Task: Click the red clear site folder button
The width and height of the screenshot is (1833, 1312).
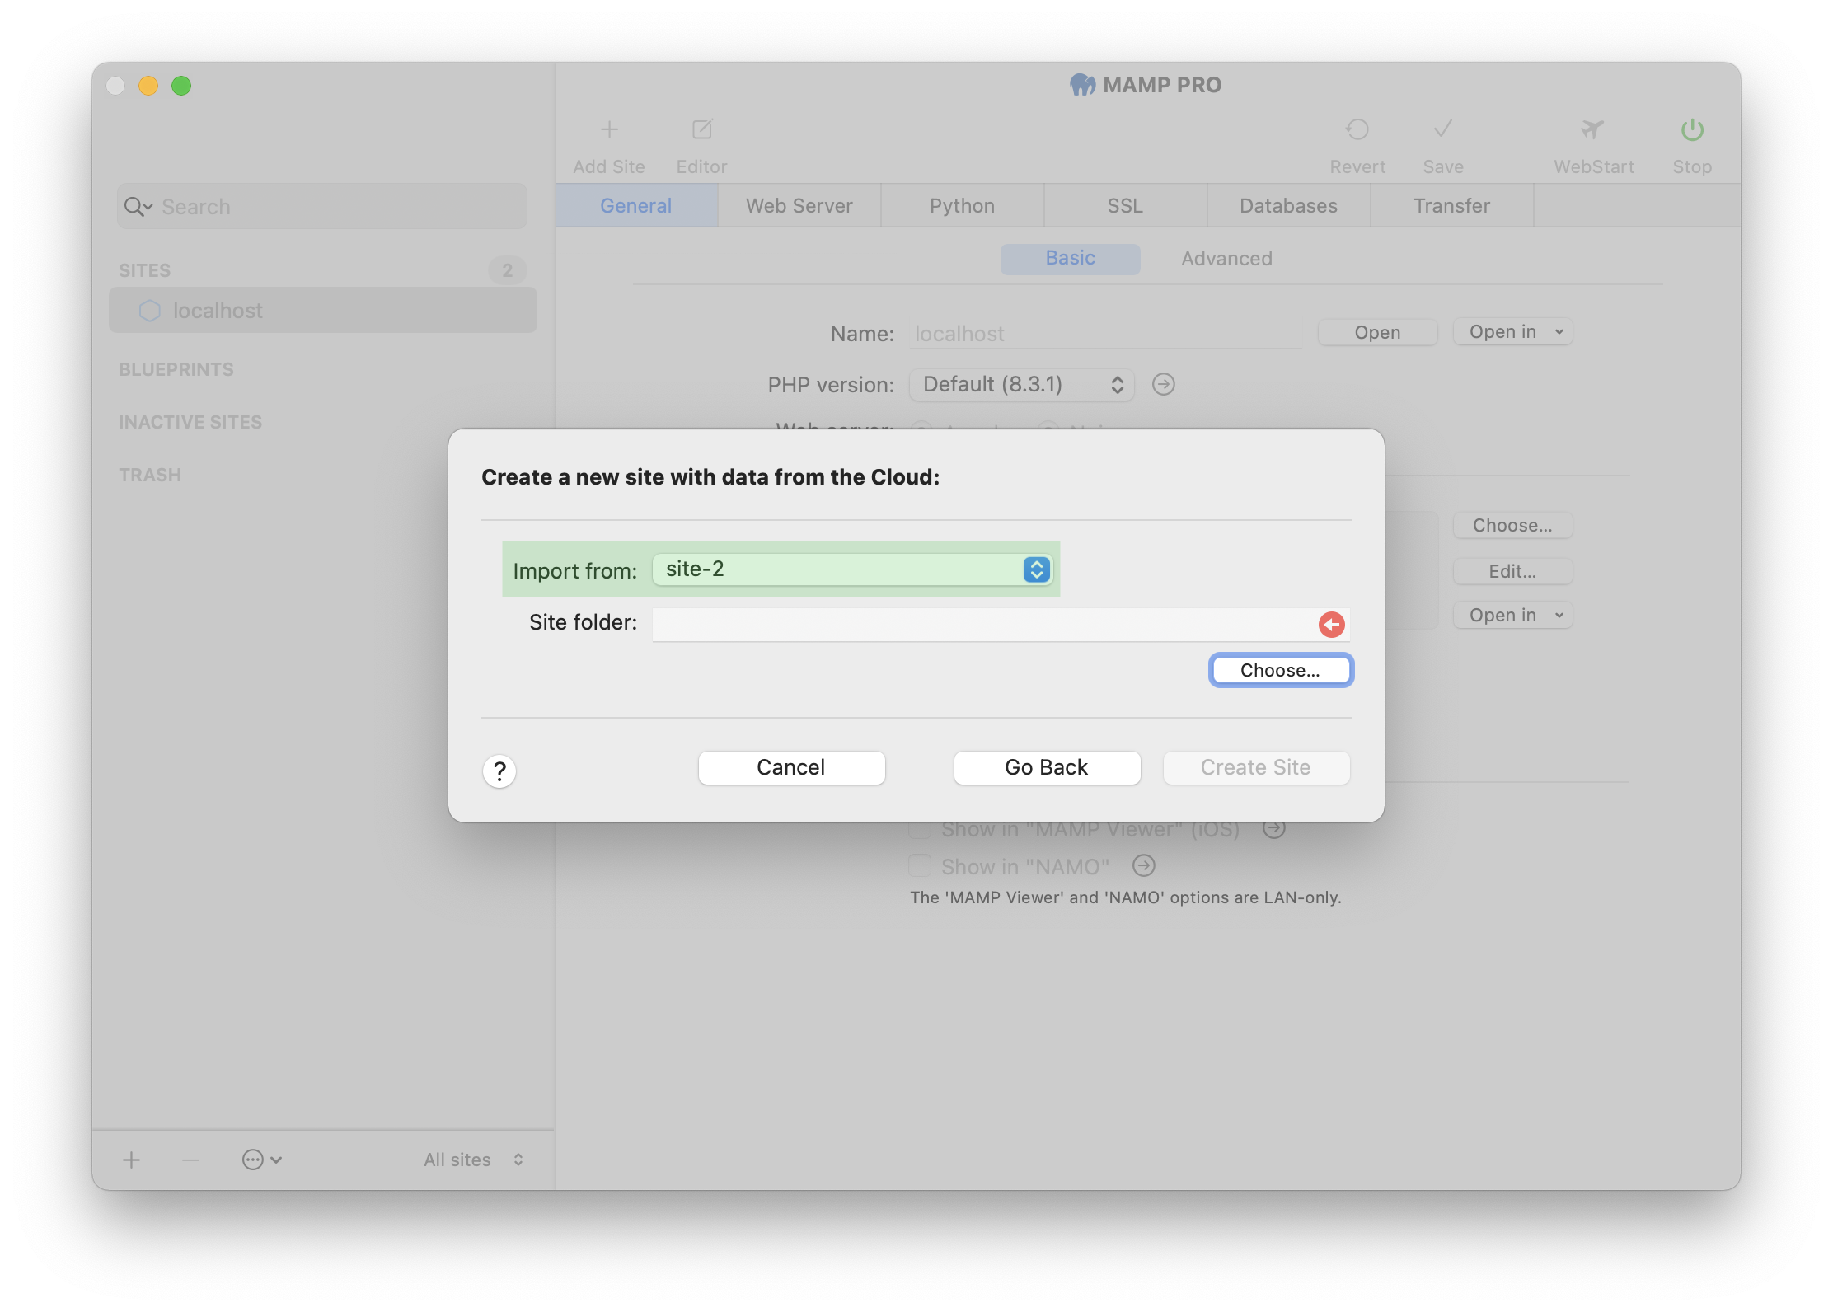Action: coord(1330,625)
